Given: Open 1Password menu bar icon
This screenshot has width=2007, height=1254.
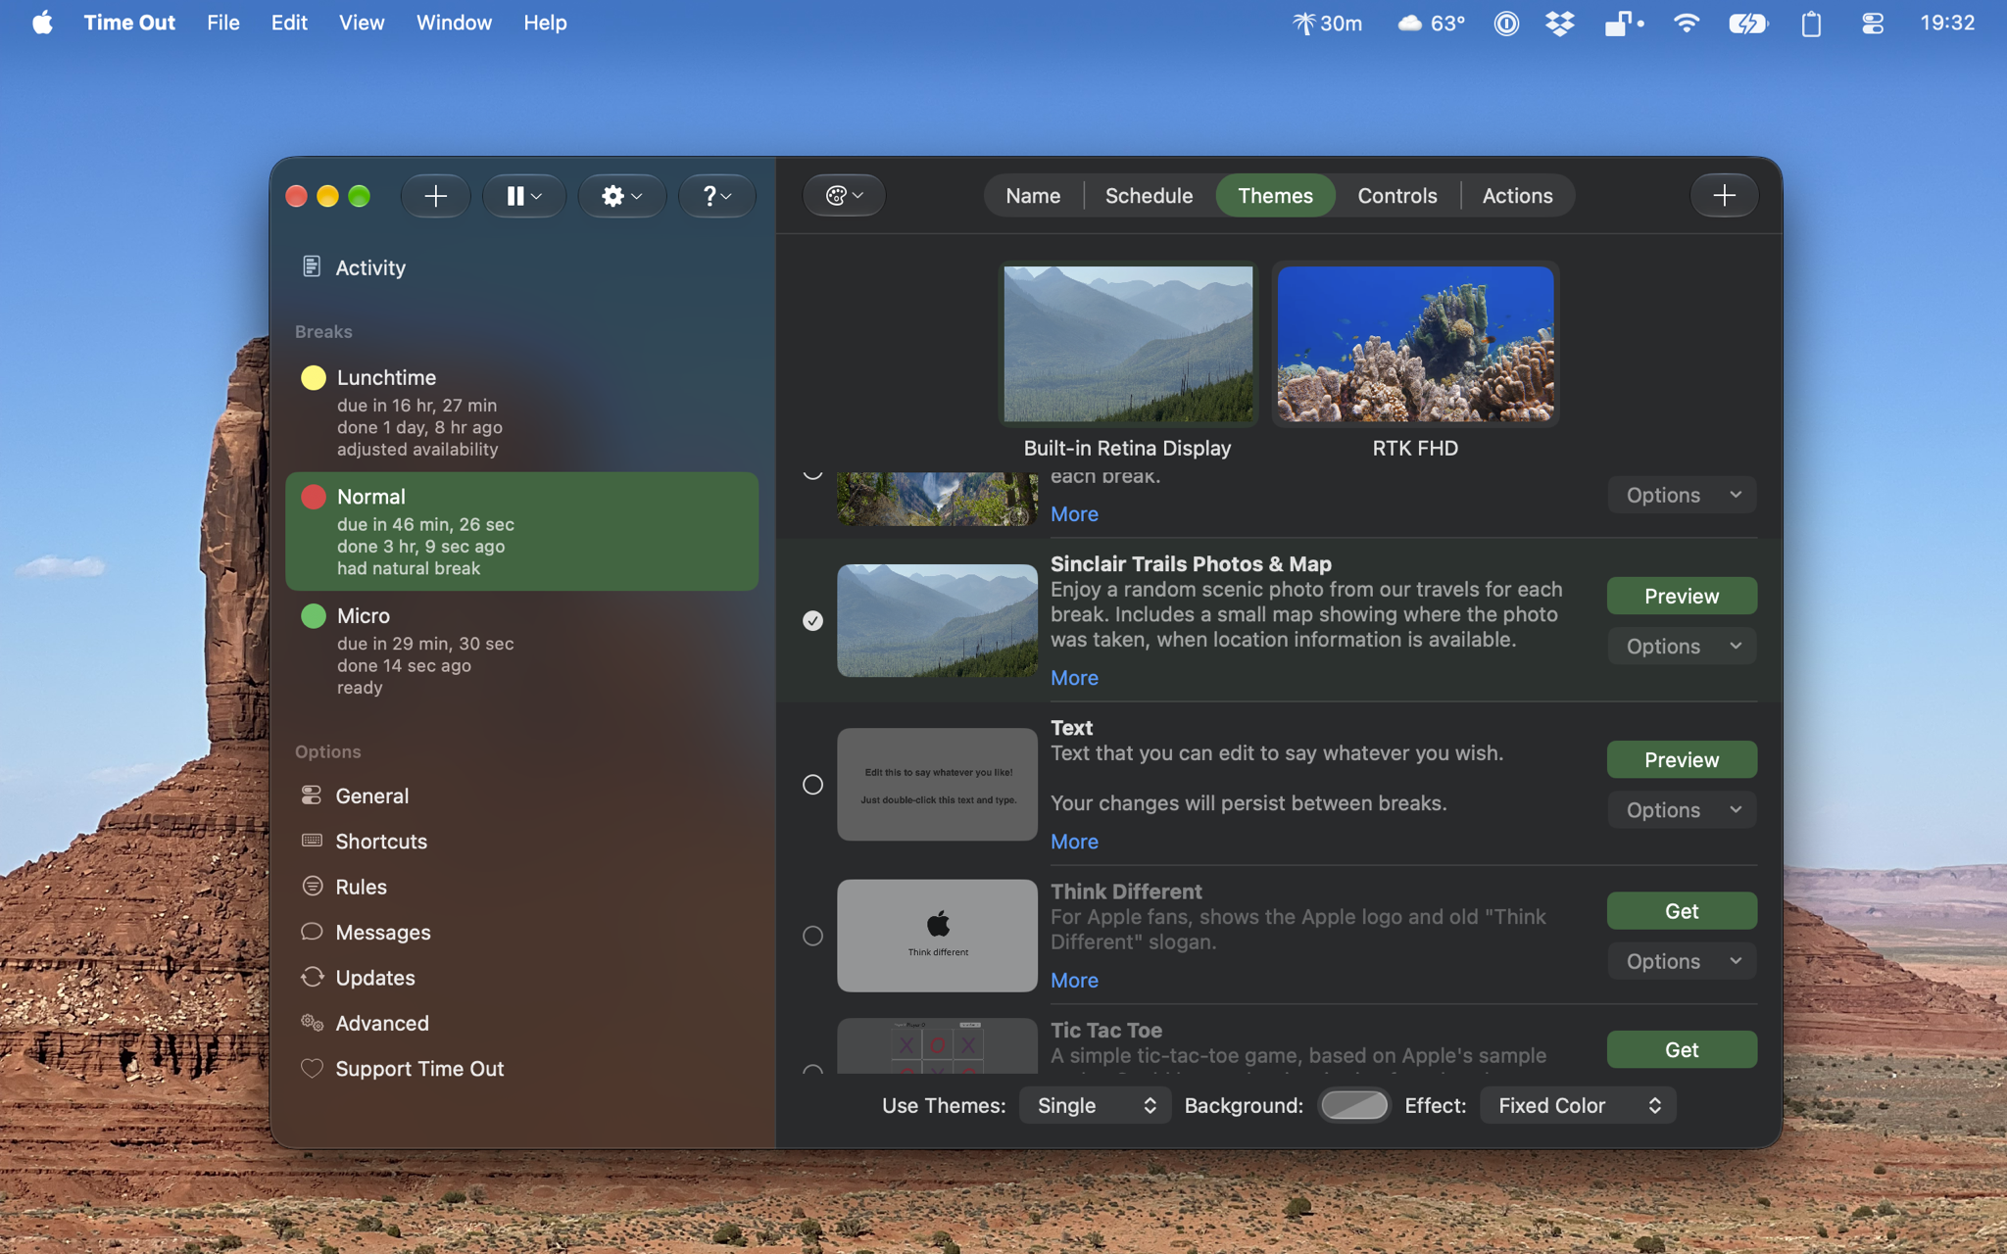Looking at the screenshot, I should (x=1506, y=23).
